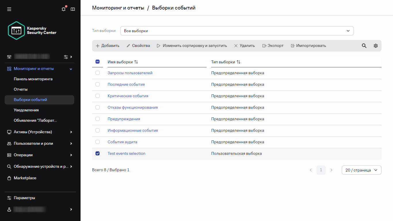Viewport: 393px width, 221px height.
Task: Toggle sorting on Имя выборки column
Action: 136,62
